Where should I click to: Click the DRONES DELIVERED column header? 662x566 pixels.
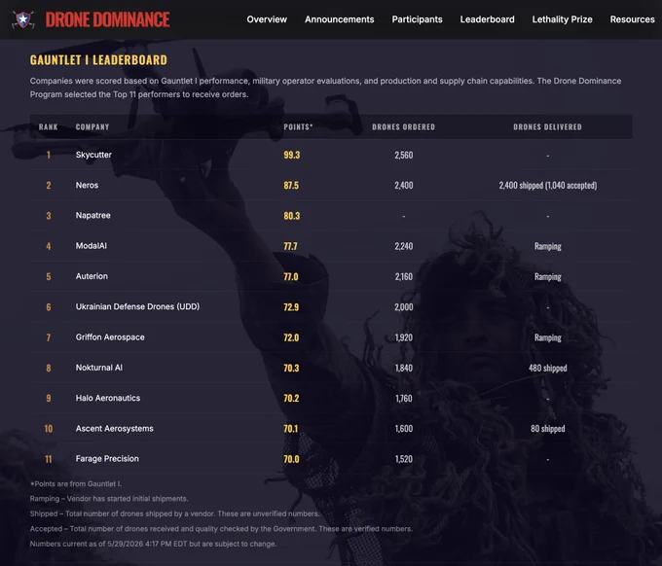click(547, 127)
